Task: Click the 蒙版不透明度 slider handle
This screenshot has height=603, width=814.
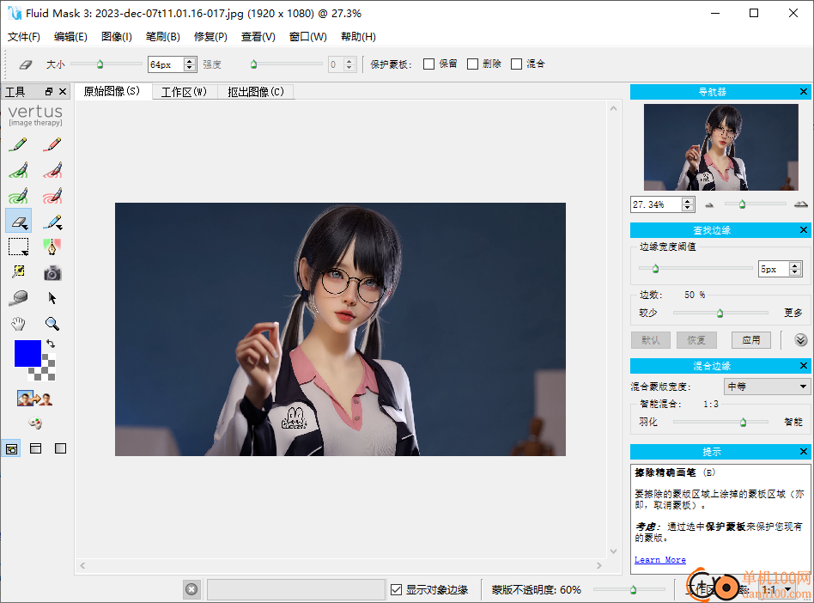Action: click(634, 589)
